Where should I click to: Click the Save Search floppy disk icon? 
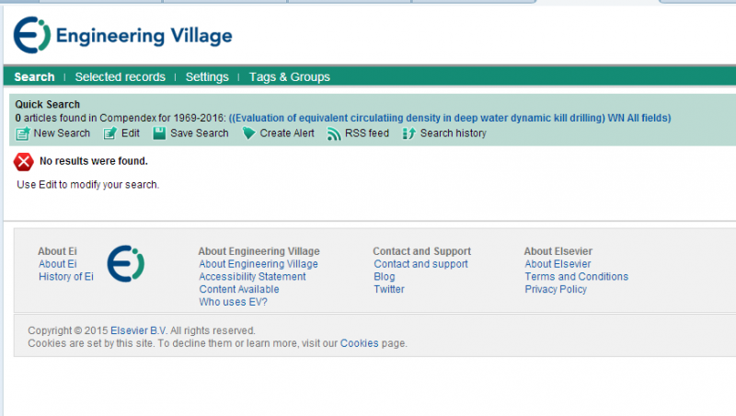tap(159, 133)
